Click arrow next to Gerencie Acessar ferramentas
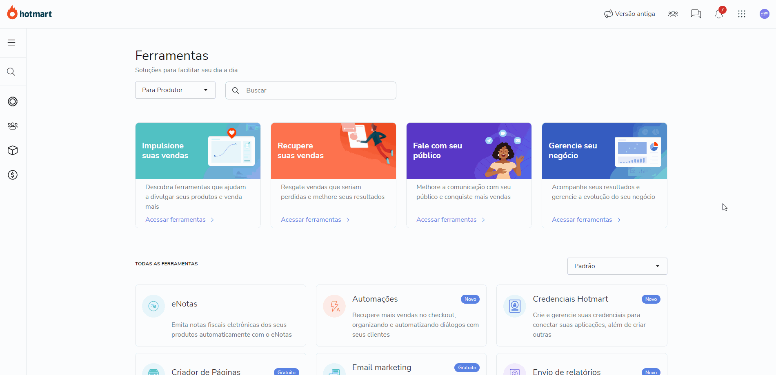This screenshot has width=776, height=375. [618, 220]
